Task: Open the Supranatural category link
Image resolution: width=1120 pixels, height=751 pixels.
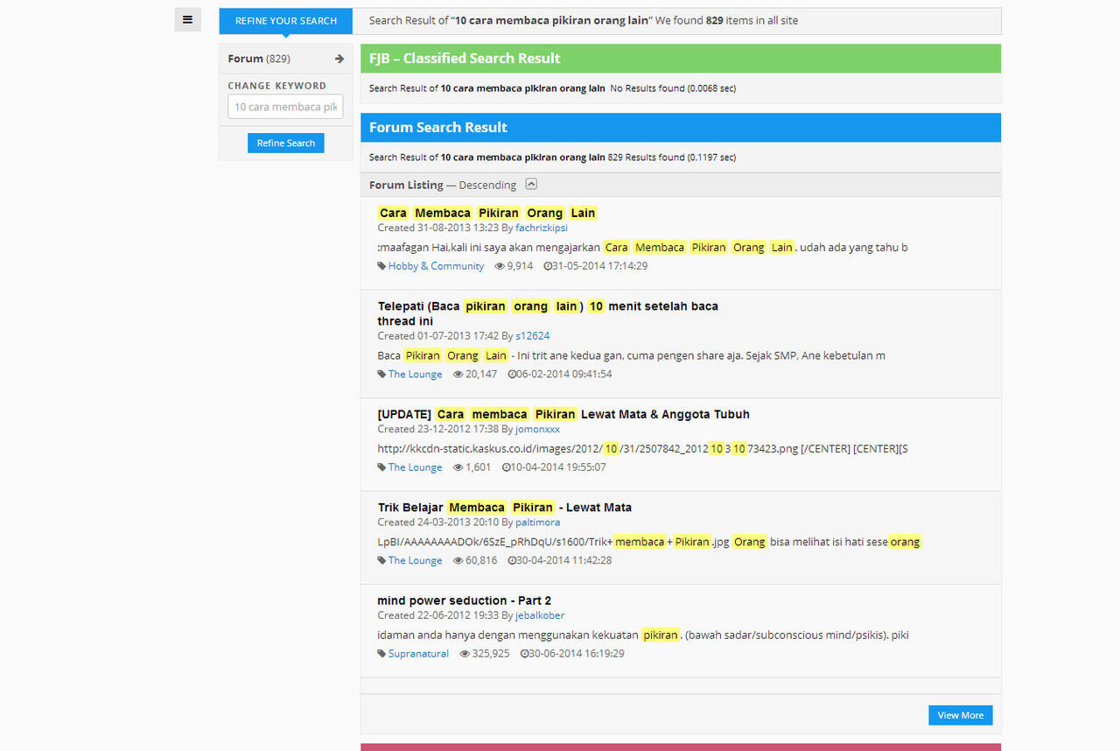Action: pos(419,654)
